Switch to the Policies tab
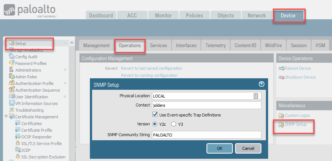 pos(194,16)
